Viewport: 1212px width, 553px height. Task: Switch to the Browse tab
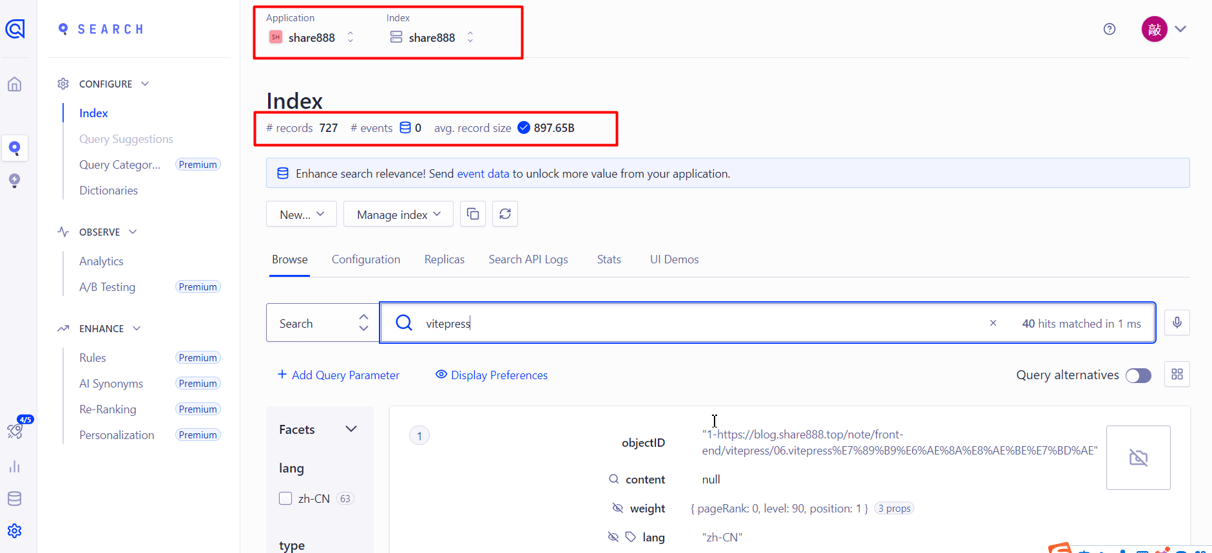click(290, 259)
